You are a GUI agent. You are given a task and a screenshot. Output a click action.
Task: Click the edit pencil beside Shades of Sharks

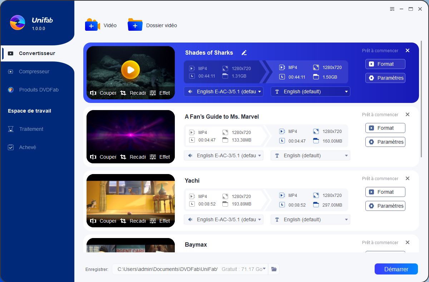click(244, 53)
